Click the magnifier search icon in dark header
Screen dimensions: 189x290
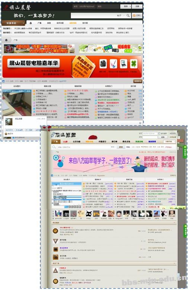pos(128,16)
